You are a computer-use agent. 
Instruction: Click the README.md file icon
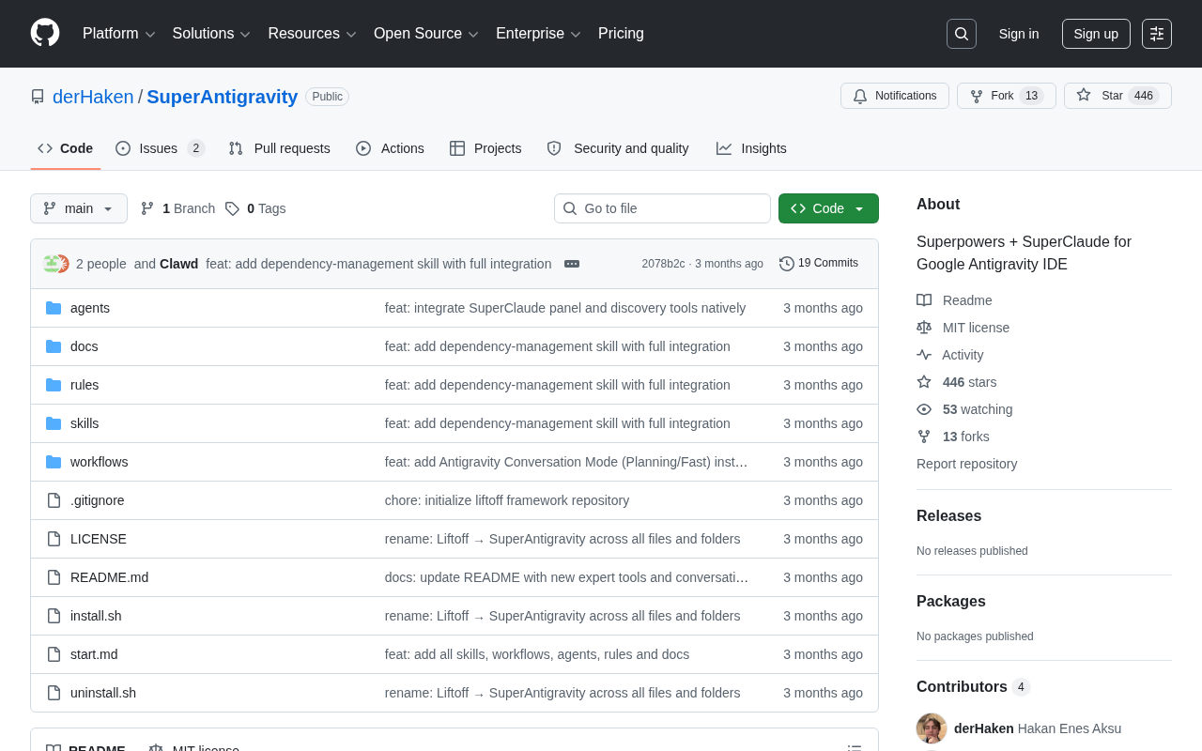pos(54,577)
